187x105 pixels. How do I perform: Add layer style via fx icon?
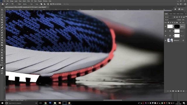171,91
